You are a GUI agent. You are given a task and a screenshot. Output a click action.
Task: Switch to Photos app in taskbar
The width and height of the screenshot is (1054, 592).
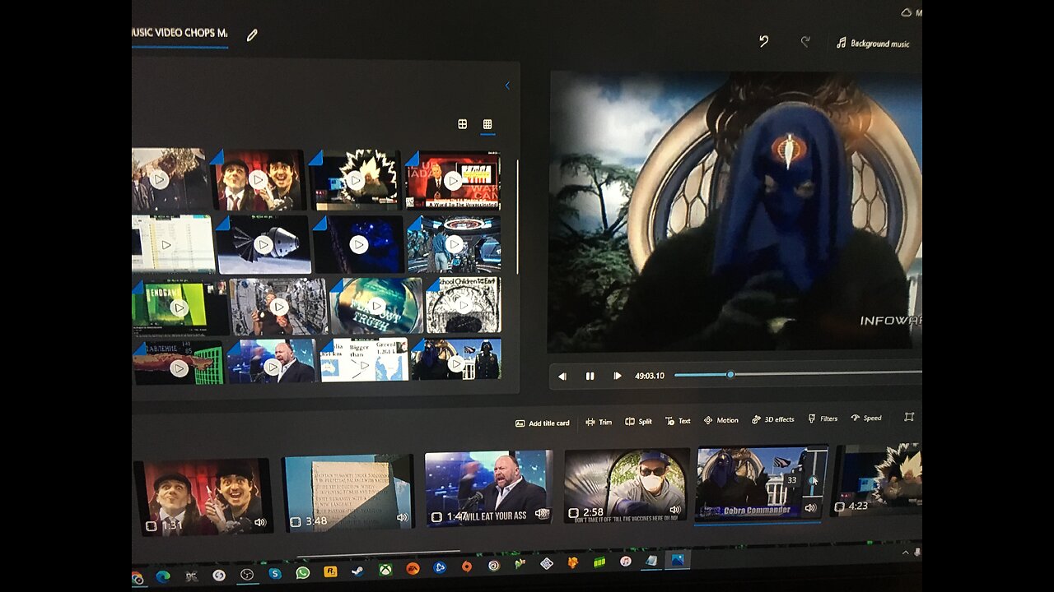click(678, 560)
